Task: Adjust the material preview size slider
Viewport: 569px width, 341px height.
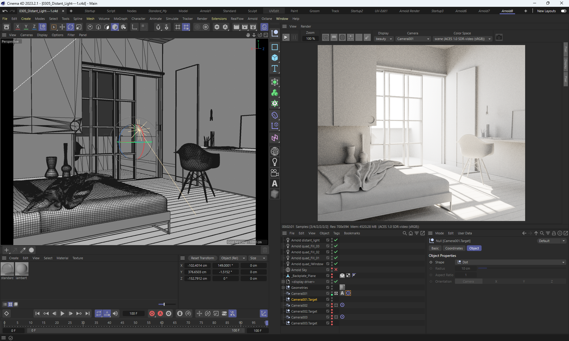Action: click(164, 304)
